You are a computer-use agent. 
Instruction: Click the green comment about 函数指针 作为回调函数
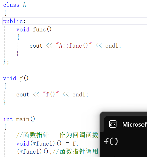tap(57, 135)
